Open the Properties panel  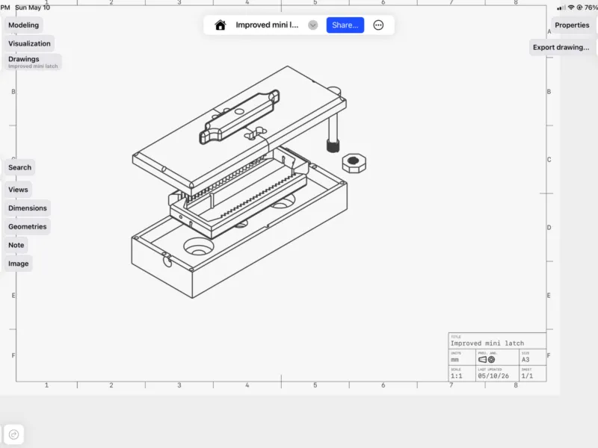coord(572,25)
